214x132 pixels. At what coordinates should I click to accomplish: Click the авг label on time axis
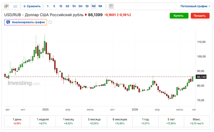[8, 110]
